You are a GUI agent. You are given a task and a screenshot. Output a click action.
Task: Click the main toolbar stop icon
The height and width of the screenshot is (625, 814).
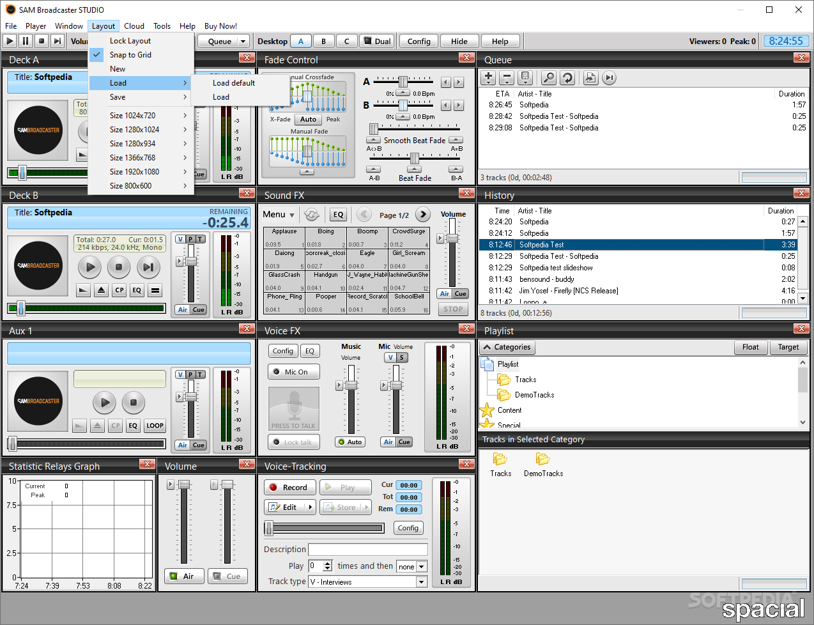coord(42,41)
